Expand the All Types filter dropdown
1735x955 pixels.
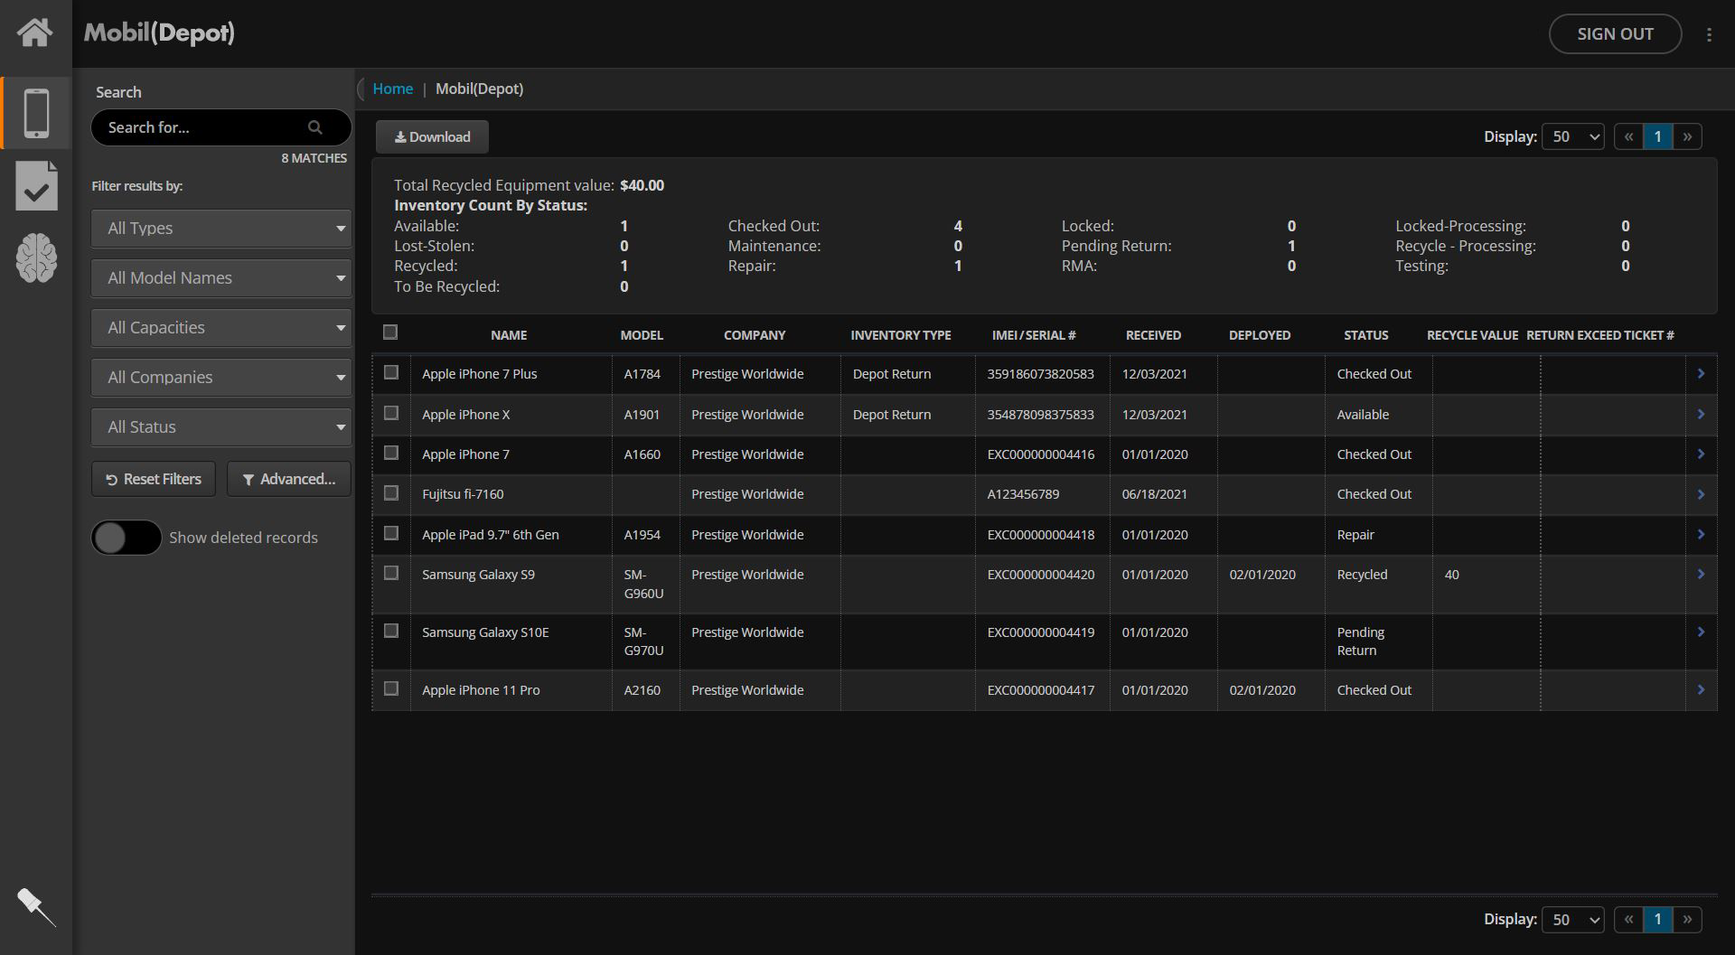click(221, 229)
